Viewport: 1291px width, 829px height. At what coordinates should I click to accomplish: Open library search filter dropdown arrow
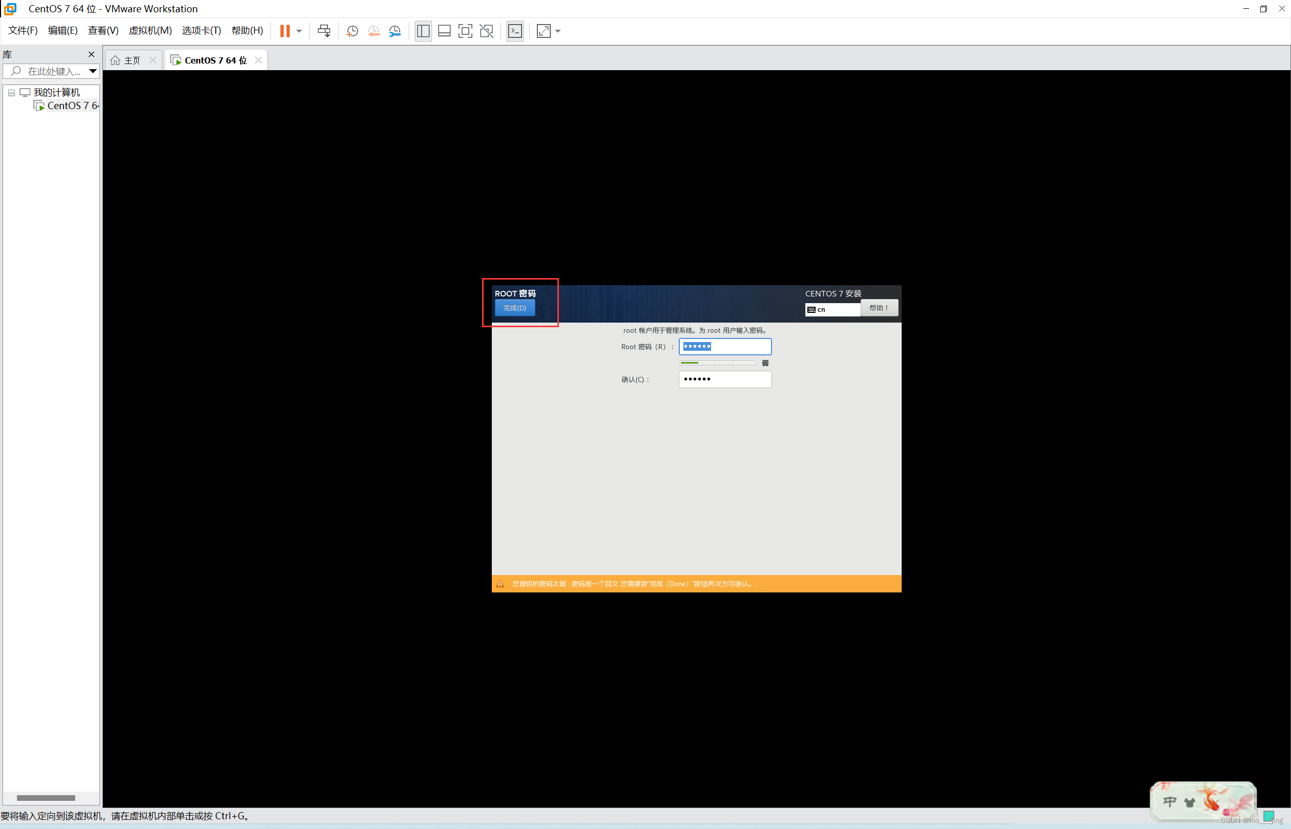pyautogui.click(x=93, y=71)
